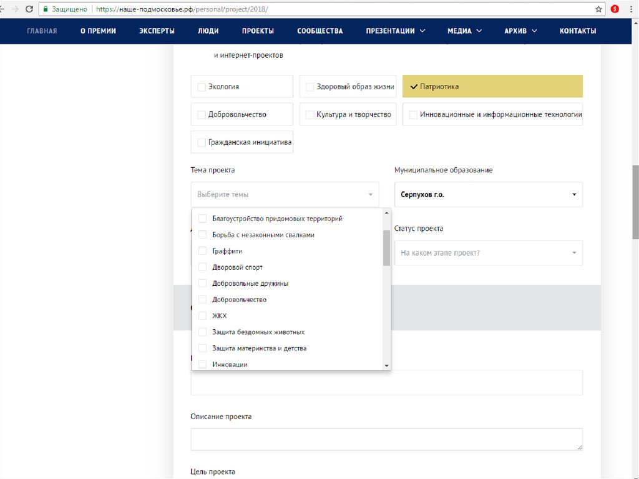Click the theme list scrollbar thumb
Image resolution: width=639 pixels, height=479 pixels.
click(386, 248)
